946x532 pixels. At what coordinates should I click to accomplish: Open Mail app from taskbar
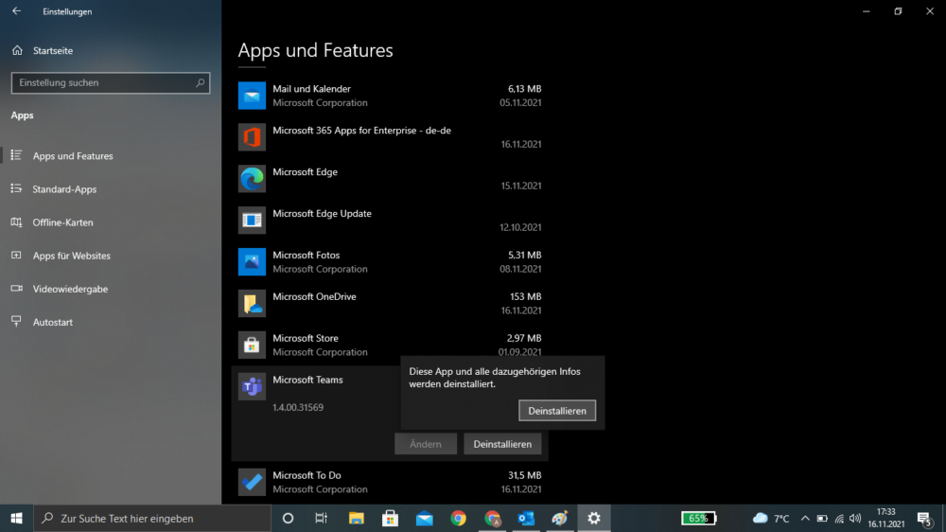coord(424,518)
